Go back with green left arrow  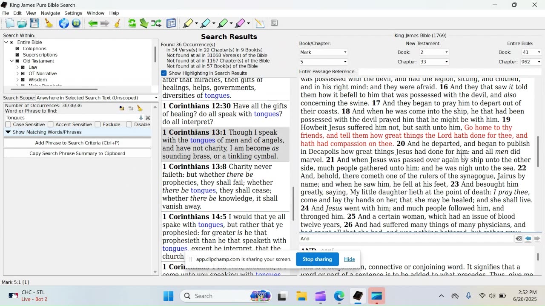pyautogui.click(x=93, y=23)
